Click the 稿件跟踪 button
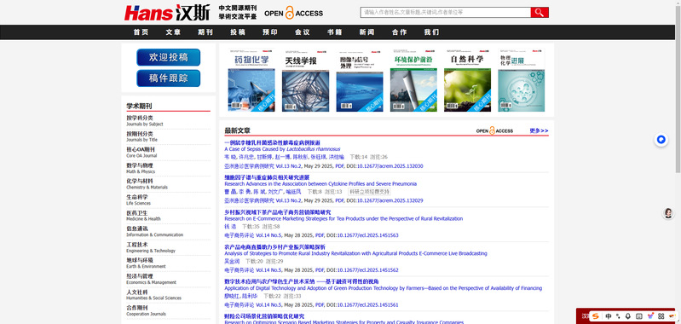The height and width of the screenshot is (324, 681). point(169,78)
